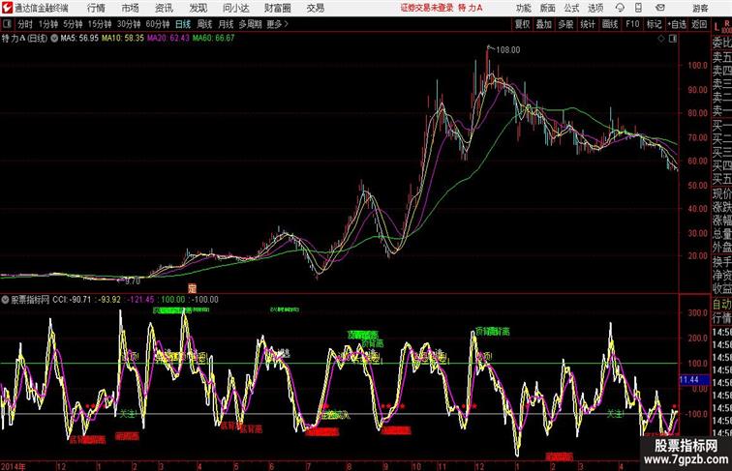
Task: Switch to the 30分钟 period tab
Action: (x=129, y=24)
